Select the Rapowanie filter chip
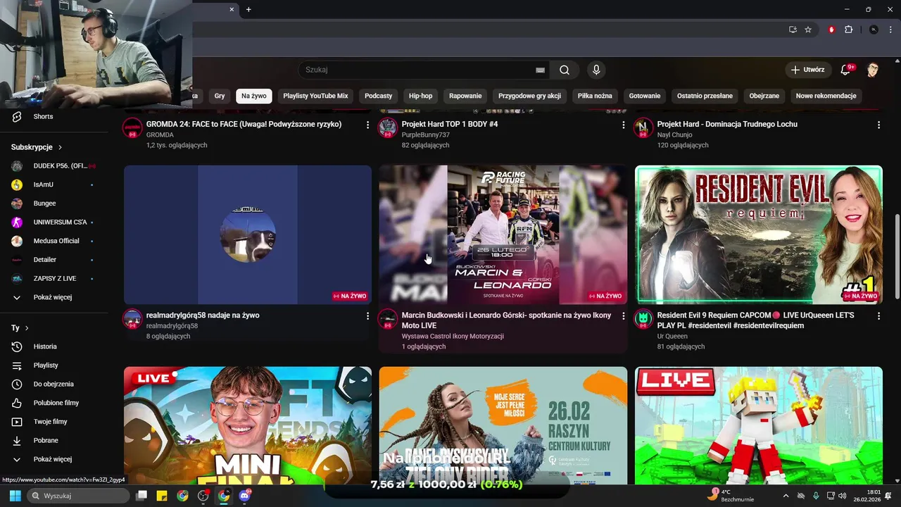901x507 pixels. click(465, 96)
